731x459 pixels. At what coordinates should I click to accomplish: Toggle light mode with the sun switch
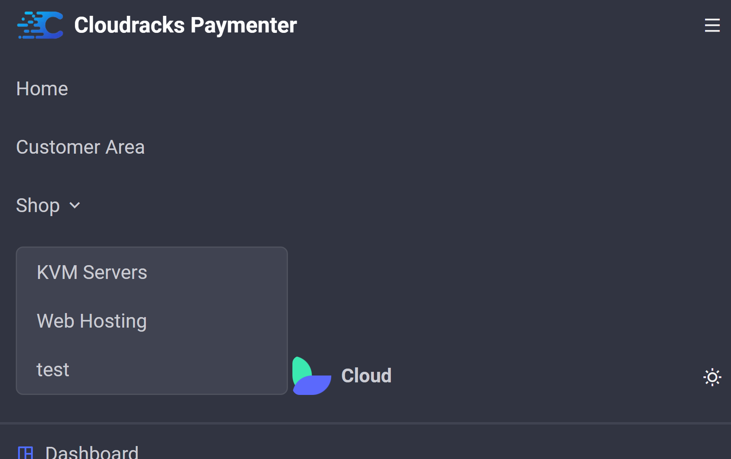point(712,377)
